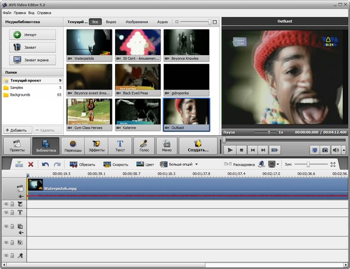Click the Создать... button
The height and width of the screenshot is (269, 350).
pyautogui.click(x=198, y=146)
